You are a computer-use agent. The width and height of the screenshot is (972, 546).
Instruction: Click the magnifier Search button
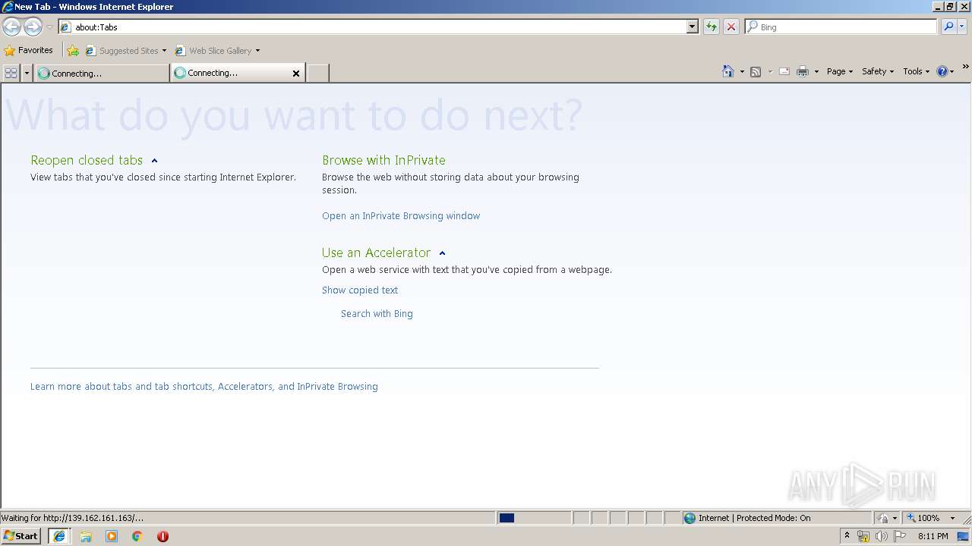tap(948, 27)
